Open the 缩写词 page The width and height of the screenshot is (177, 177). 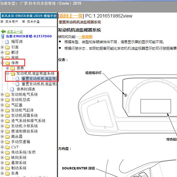[17, 42]
